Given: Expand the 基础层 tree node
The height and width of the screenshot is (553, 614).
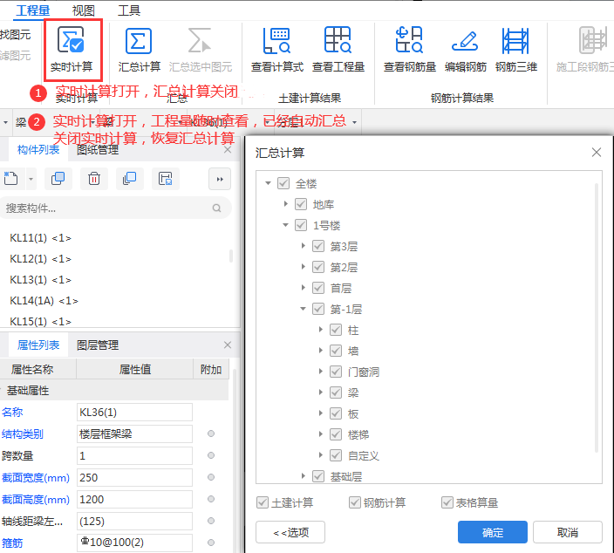Looking at the screenshot, I should (304, 476).
